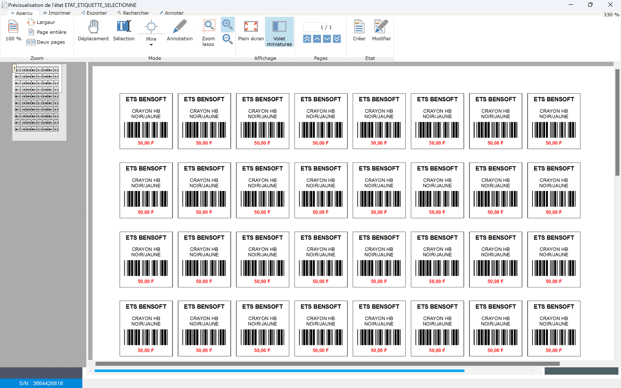Screen dimensions: 621x388
Task: Jump to the first page arrow
Action: tap(307, 39)
